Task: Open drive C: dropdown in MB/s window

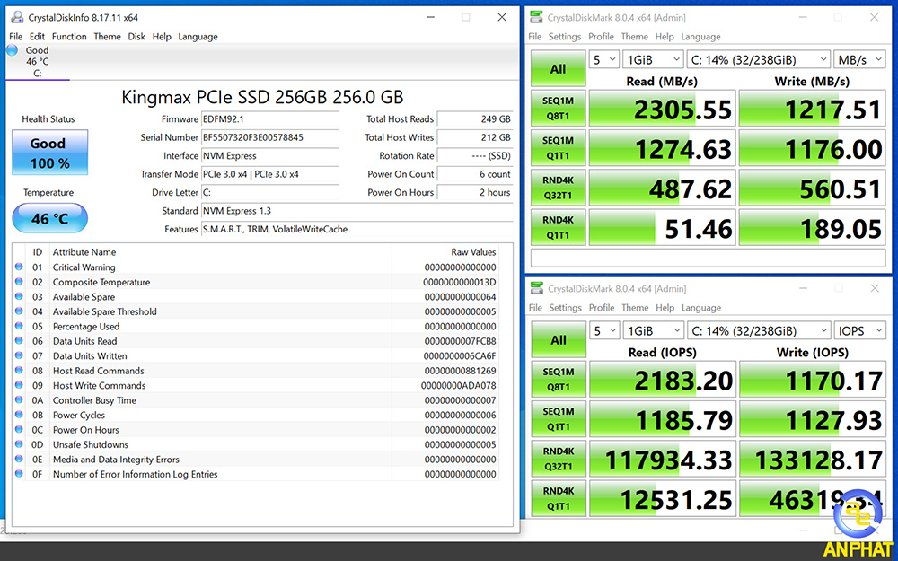Action: pos(758,59)
